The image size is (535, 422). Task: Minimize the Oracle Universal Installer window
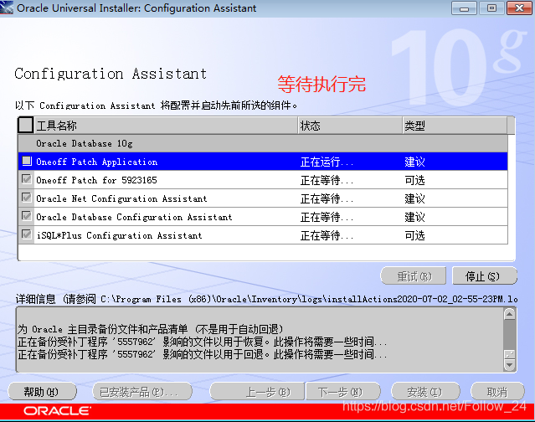pyautogui.click(x=464, y=8)
